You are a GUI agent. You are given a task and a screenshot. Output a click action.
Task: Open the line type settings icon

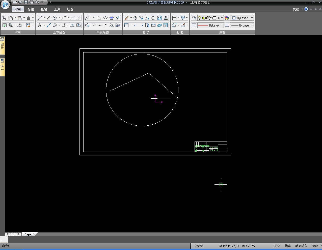pyautogui.click(x=194, y=25)
